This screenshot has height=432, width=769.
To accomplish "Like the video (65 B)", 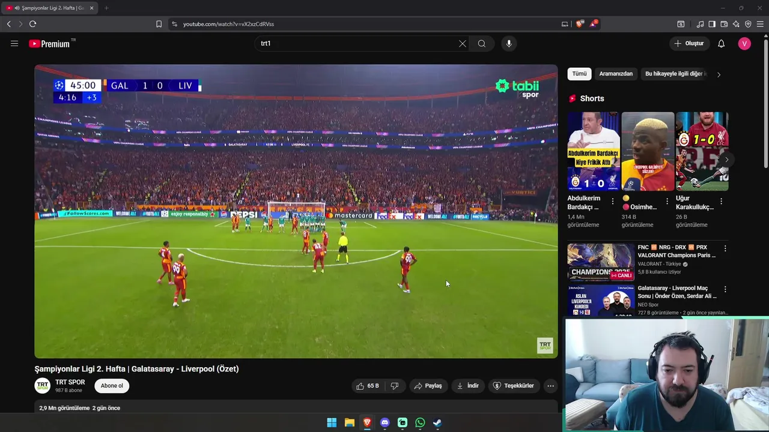I will tap(368, 386).
